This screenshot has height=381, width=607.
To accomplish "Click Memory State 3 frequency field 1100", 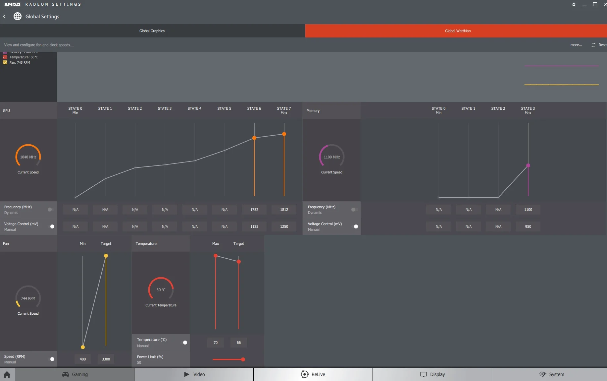I will coord(528,210).
